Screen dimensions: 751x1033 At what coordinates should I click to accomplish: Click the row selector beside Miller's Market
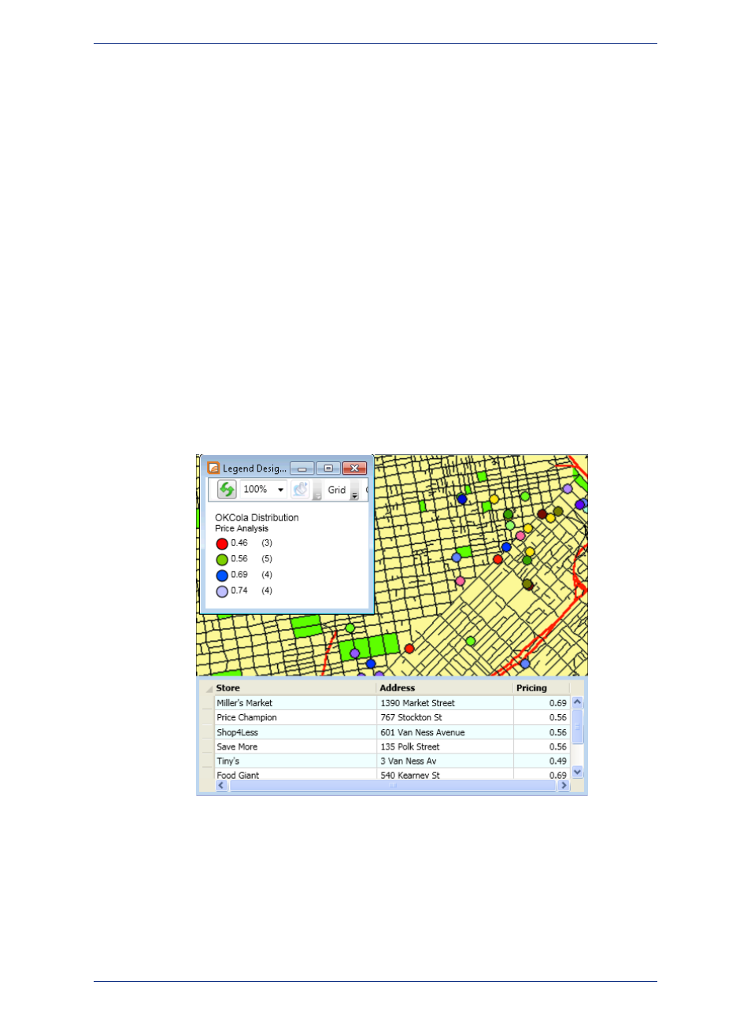[208, 703]
